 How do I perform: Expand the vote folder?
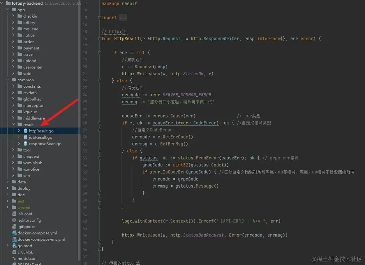[13, 73]
